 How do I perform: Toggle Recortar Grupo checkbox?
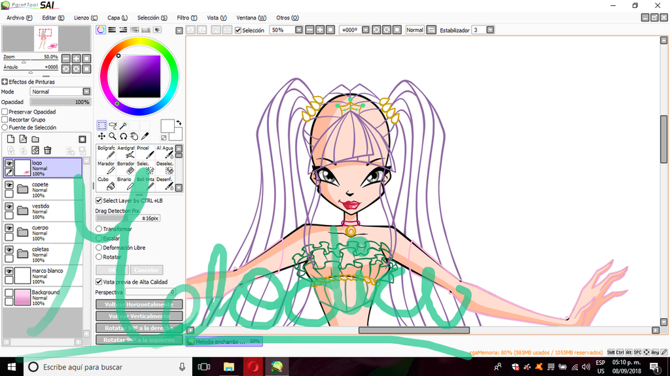coord(5,120)
